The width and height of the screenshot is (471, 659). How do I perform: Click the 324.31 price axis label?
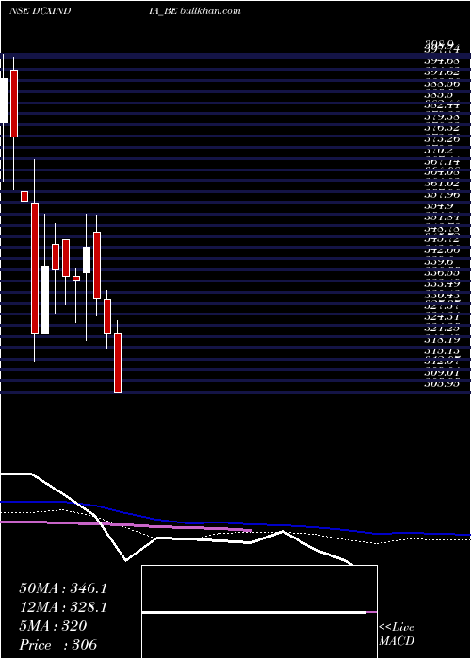point(441,317)
